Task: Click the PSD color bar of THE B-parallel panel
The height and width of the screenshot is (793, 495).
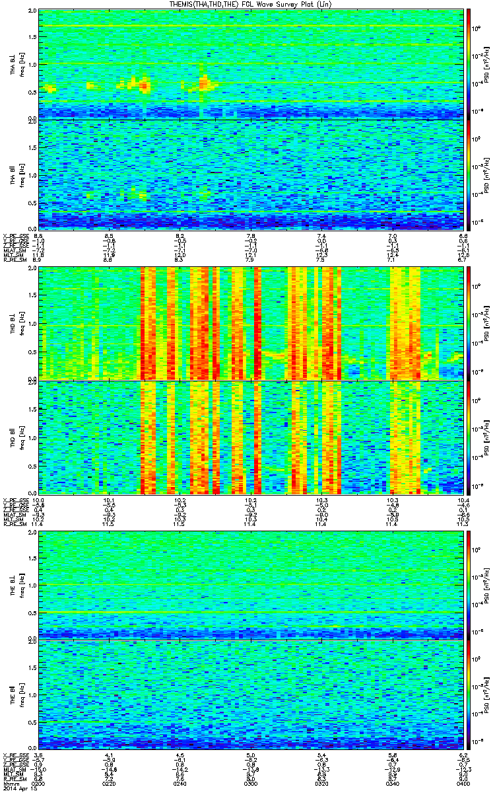Action: tap(469, 695)
